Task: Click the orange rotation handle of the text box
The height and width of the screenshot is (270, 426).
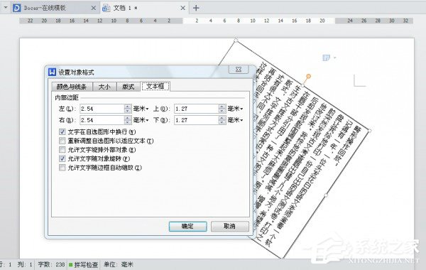Action: pos(308,76)
